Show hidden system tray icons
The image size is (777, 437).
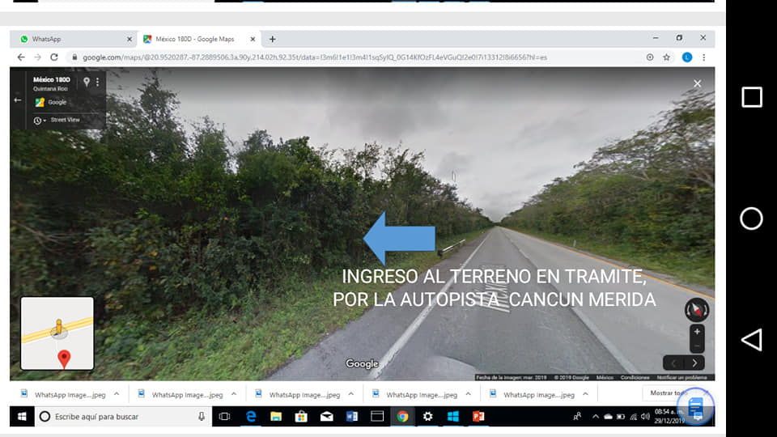596,416
